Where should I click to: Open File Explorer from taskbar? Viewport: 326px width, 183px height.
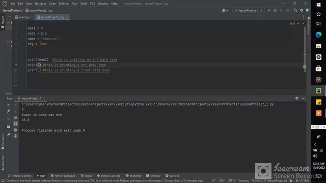[x=318, y=46]
